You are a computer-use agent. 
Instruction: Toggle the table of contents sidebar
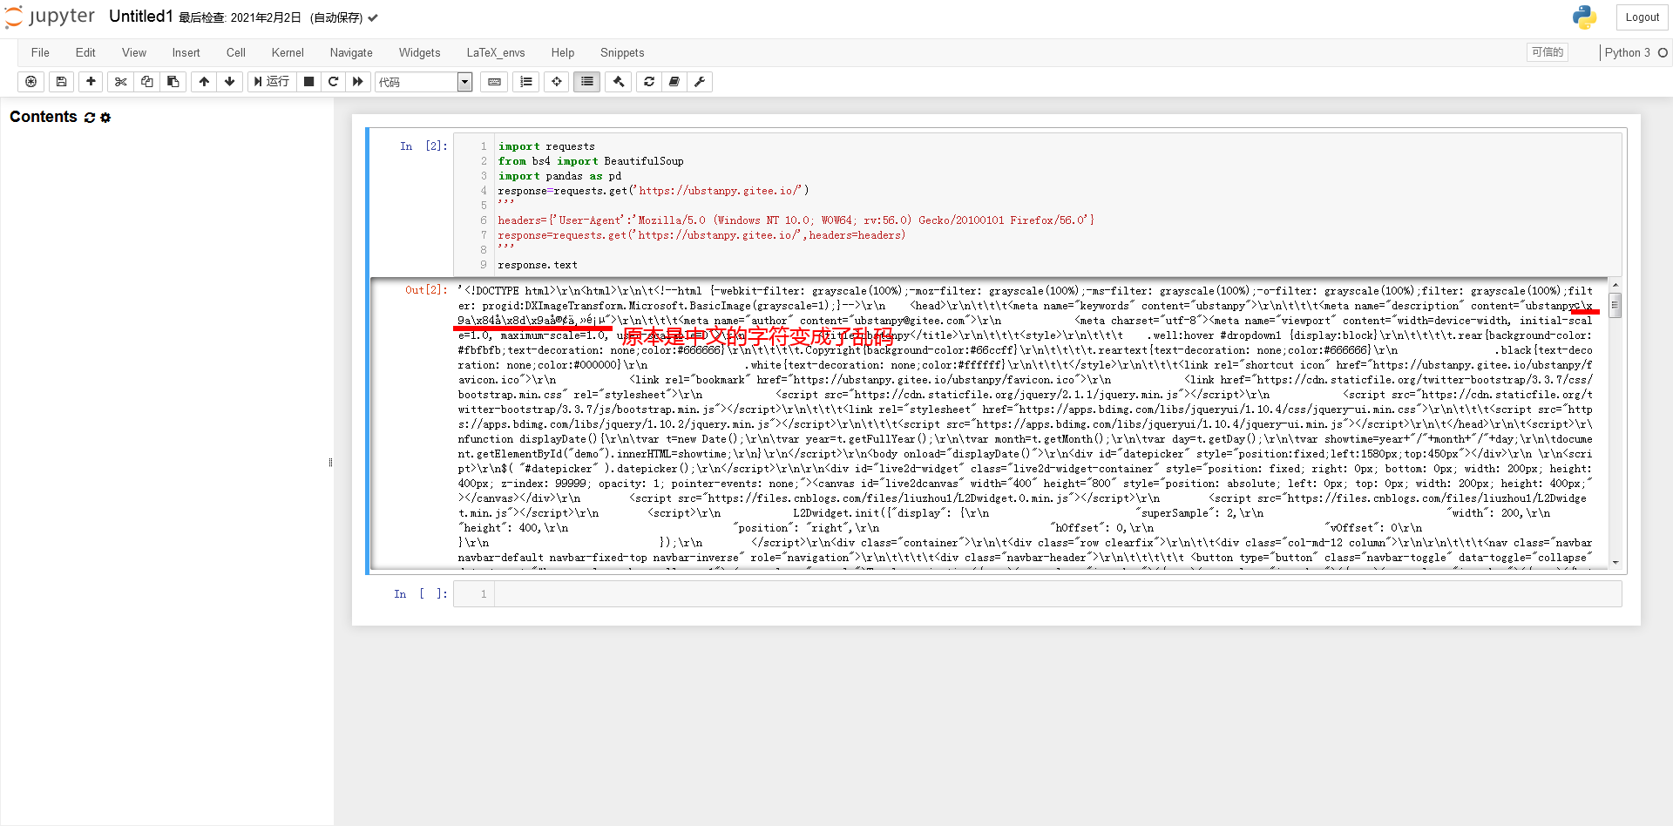click(x=587, y=82)
